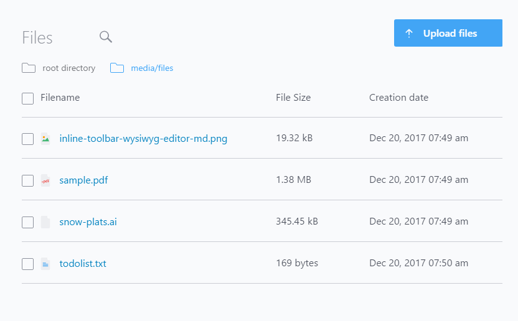Viewport: 518px width, 321px height.
Task: Click the PNG image file icon
Action: pyautogui.click(x=45, y=139)
